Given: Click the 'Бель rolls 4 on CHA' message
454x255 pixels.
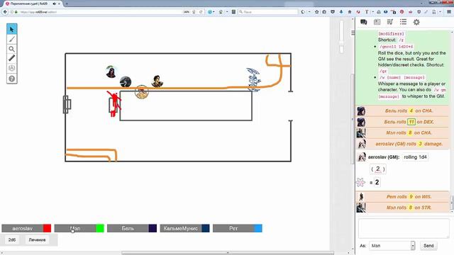Looking at the screenshot, I should [x=402, y=110].
